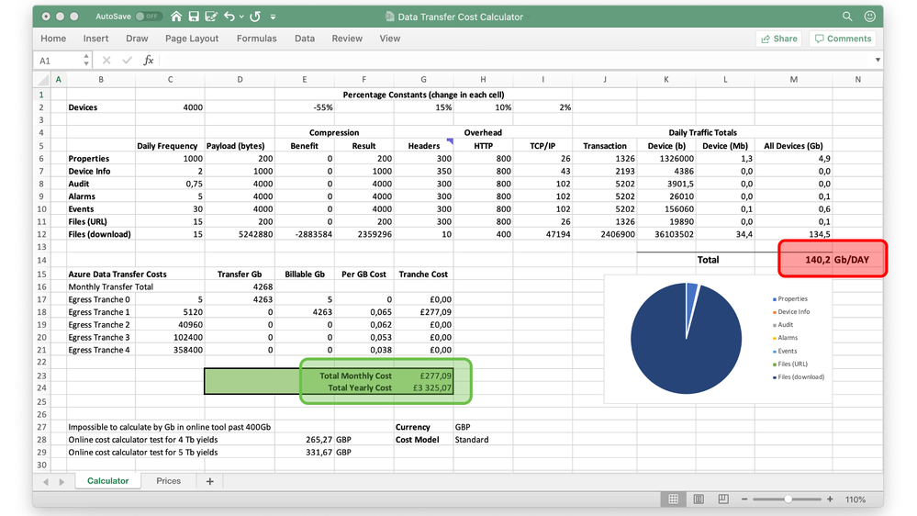Open the Data ribbon tab
This screenshot has height=516, width=917.
pos(305,39)
